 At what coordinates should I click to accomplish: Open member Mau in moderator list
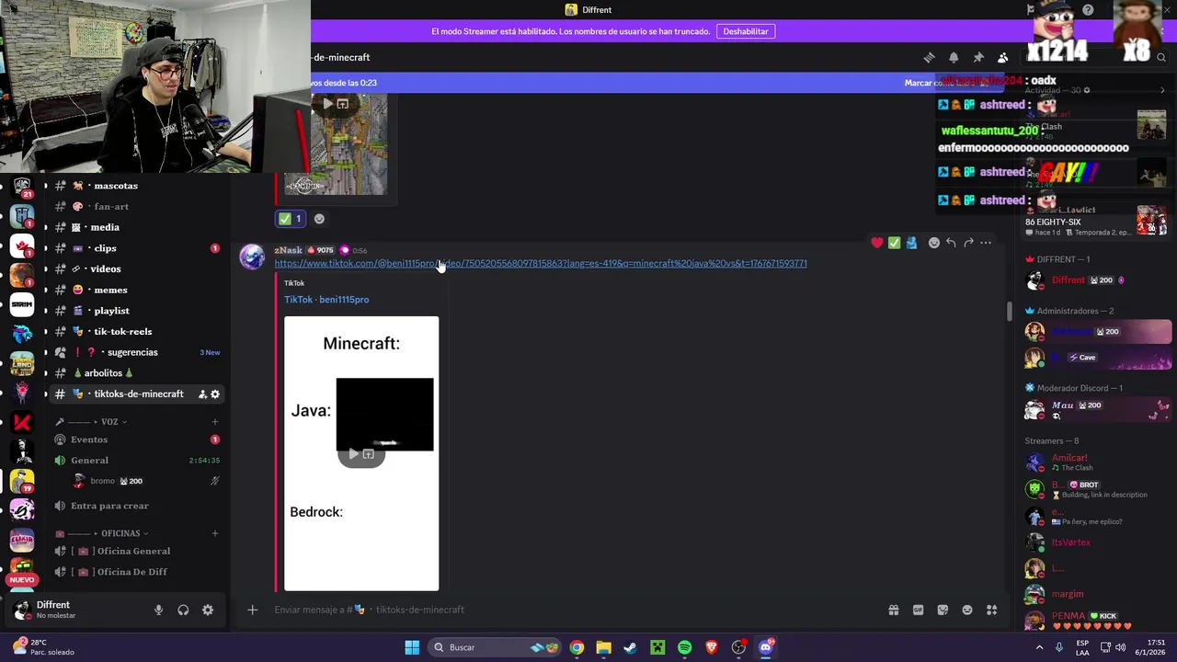coord(1096,409)
